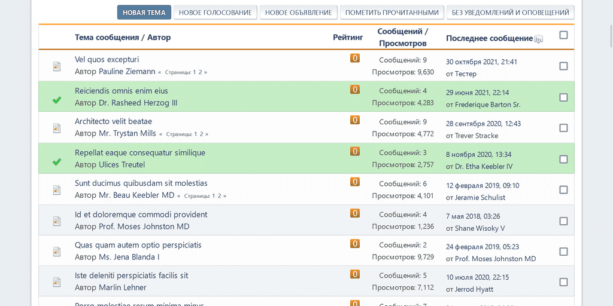Click the green checkmark beside Repellat eaque consequatur similique
Image resolution: width=613 pixels, height=306 pixels.
point(57,161)
